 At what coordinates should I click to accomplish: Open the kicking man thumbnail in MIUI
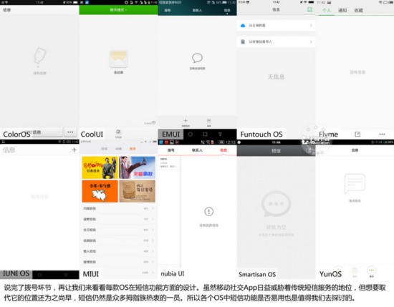point(138,167)
